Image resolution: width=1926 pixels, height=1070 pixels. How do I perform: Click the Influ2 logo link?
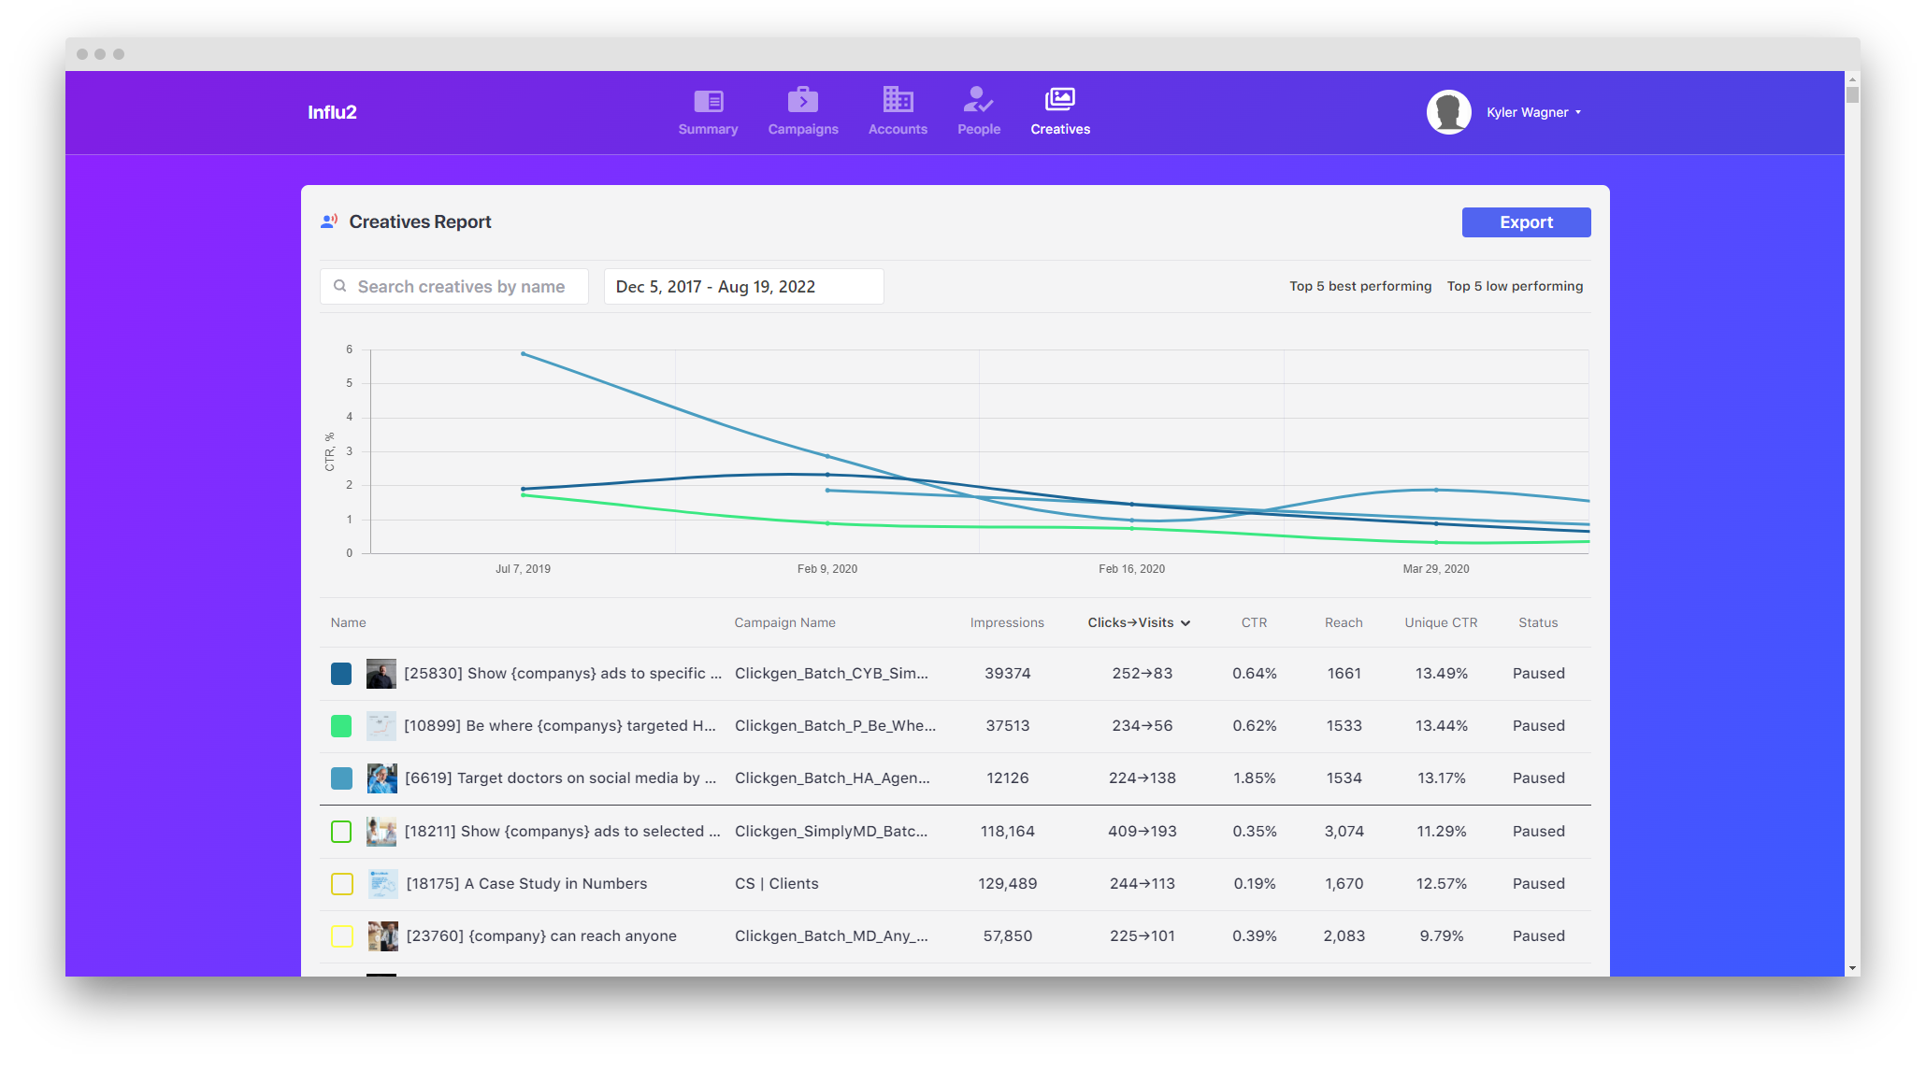[x=332, y=112]
